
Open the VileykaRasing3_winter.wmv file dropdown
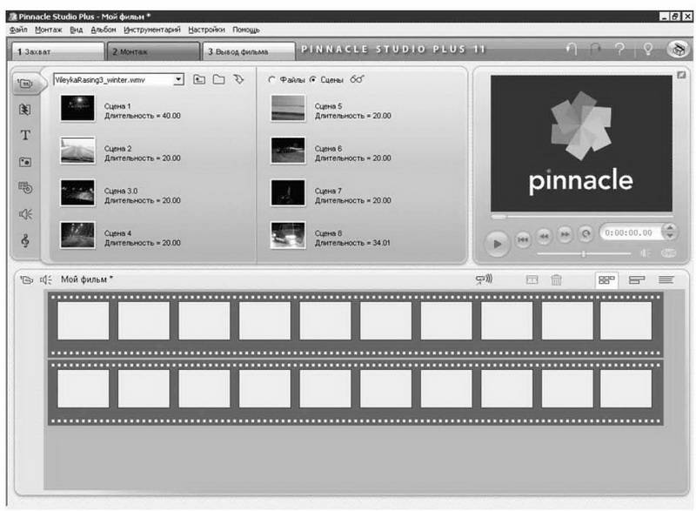(178, 80)
